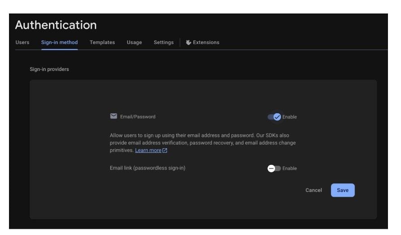Viewport: 401px width, 235px height.
Task: Save the sign-in provider settings
Action: click(x=343, y=190)
